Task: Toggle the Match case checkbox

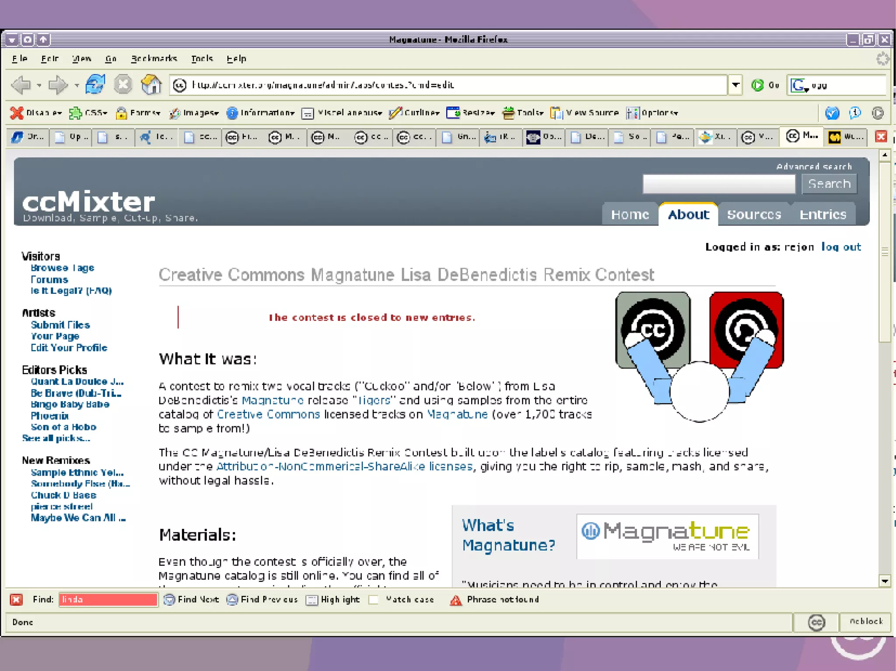Action: 374,599
